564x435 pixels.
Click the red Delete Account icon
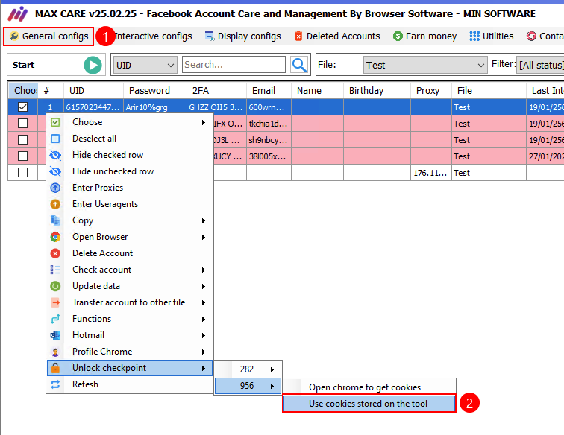click(55, 253)
